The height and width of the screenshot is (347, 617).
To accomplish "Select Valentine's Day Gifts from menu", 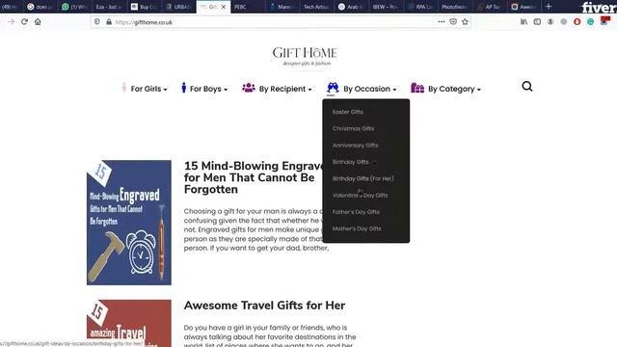I will [x=360, y=195].
